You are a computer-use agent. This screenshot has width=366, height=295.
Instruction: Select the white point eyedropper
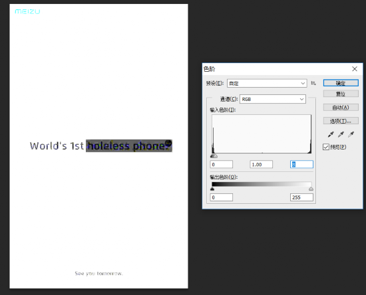[x=351, y=134]
